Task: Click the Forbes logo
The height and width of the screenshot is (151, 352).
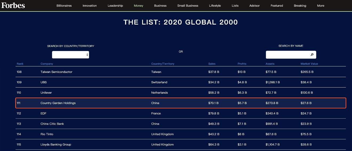Action: [13, 5]
